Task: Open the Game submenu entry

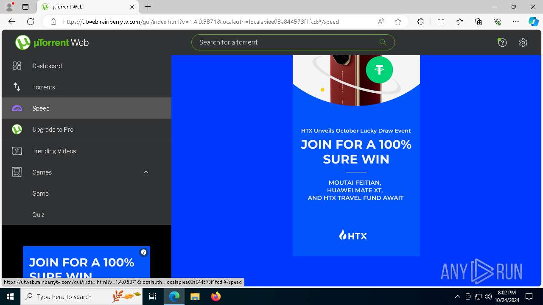Action: click(x=87, y=193)
